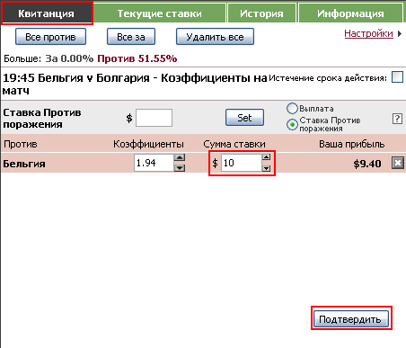This screenshot has height=348, width=406.
Task: Switch to the Информация tab
Action: (350, 13)
